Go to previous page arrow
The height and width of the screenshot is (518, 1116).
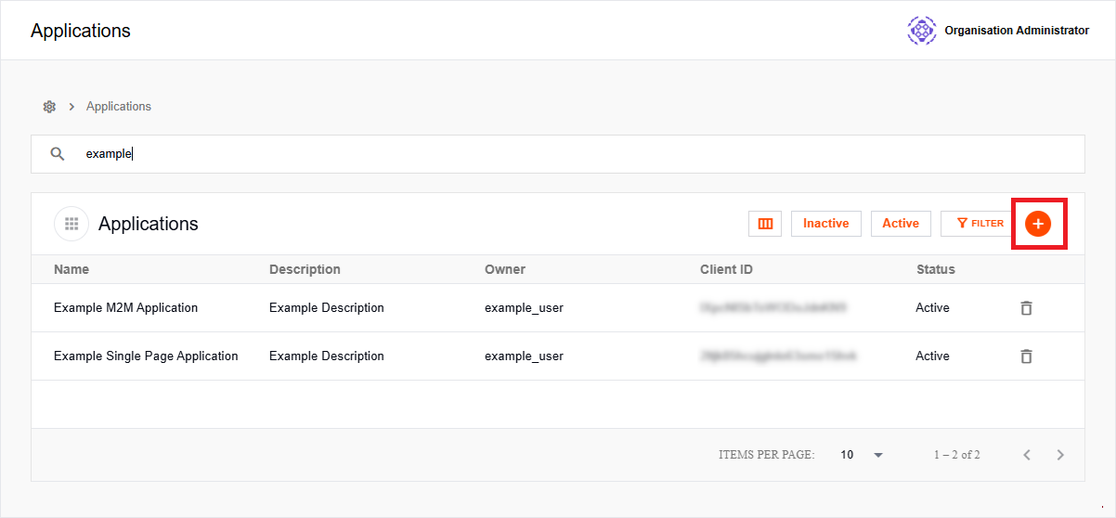click(x=1027, y=455)
